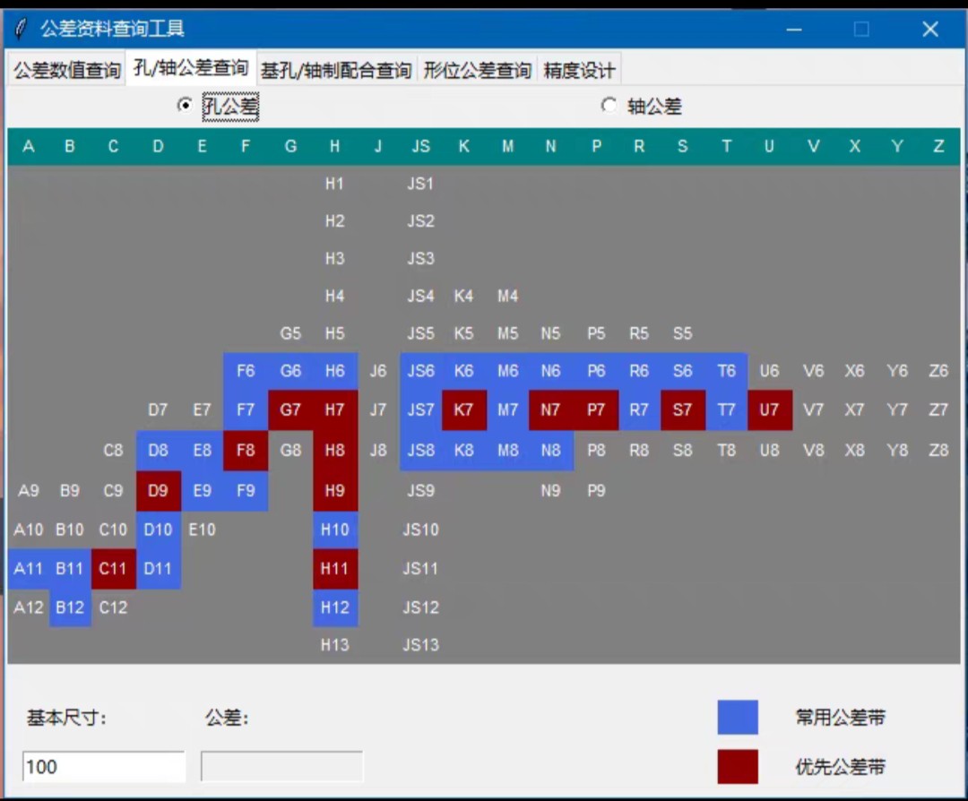Viewport: 968px width, 801px height.
Task: Select tolerance zone B12
Action: (x=70, y=607)
